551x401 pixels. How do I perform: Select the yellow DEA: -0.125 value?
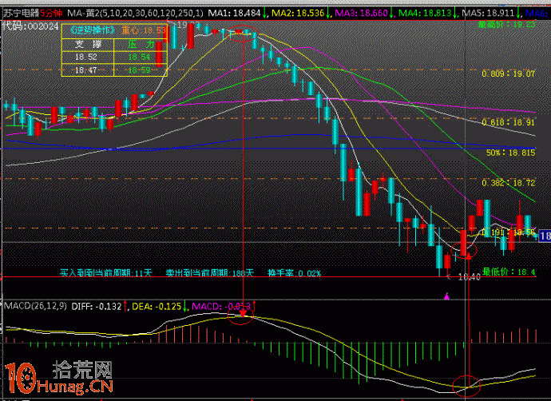click(157, 306)
